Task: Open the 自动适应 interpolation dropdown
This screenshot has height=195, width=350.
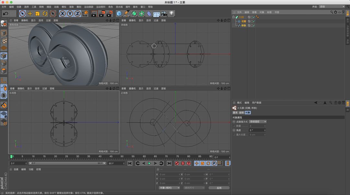Action: (258, 121)
